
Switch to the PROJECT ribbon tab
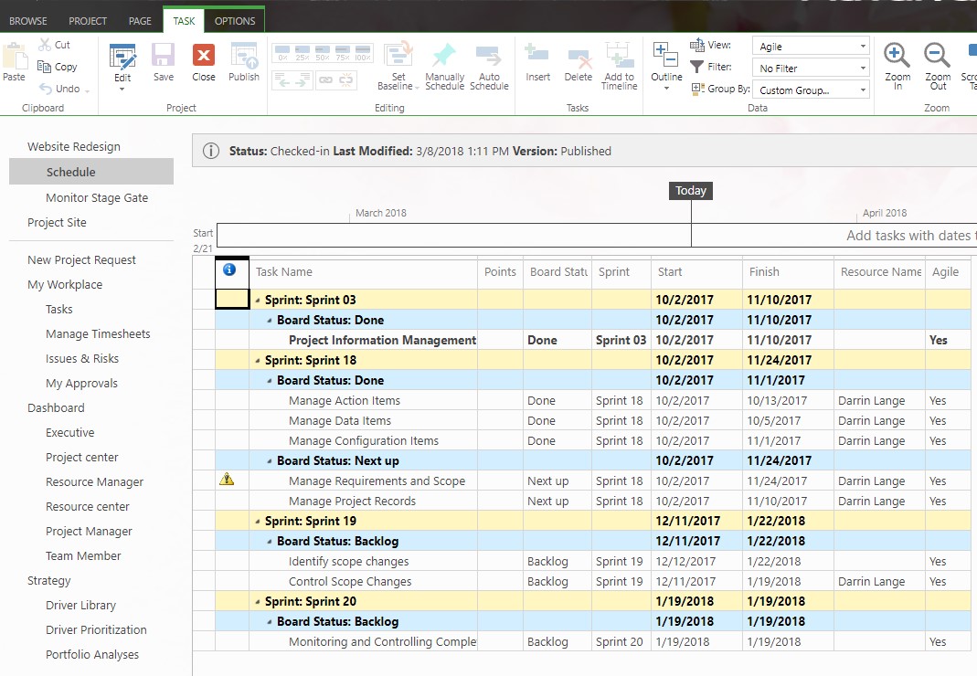88,21
